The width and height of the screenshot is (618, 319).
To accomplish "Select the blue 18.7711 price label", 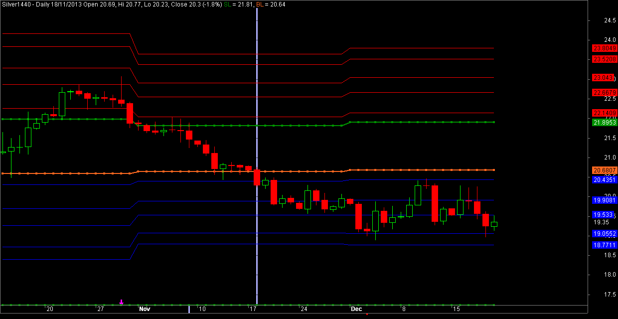I will [x=605, y=245].
